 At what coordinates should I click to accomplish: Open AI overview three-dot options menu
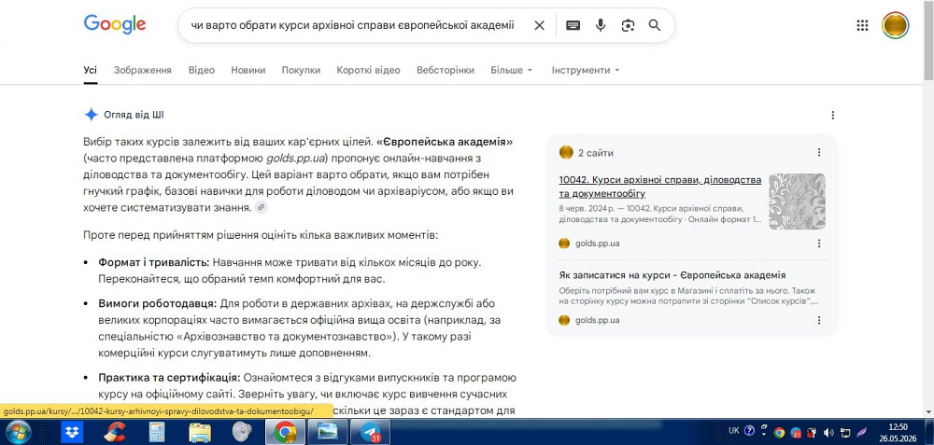click(x=833, y=115)
